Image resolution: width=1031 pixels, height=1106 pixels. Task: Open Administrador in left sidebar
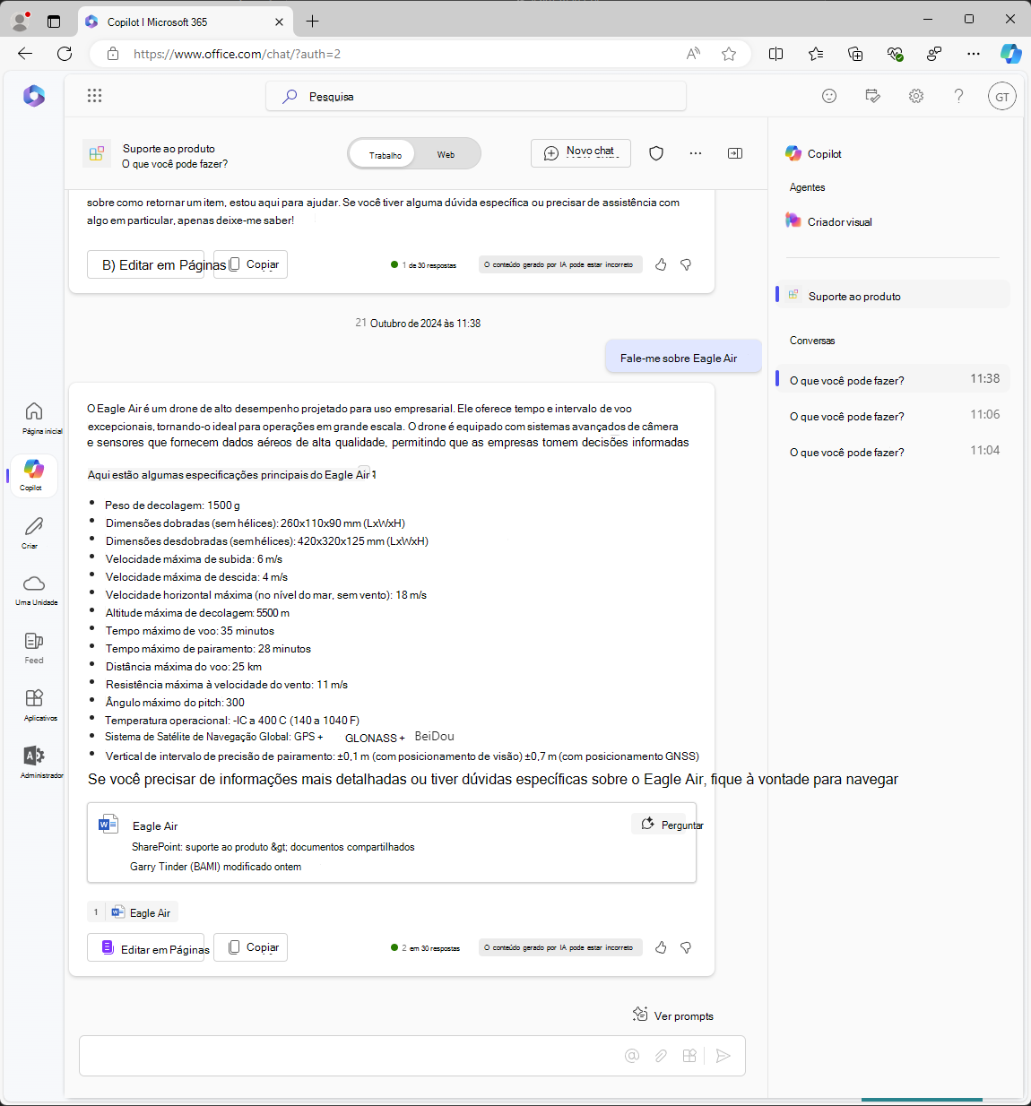(x=35, y=762)
